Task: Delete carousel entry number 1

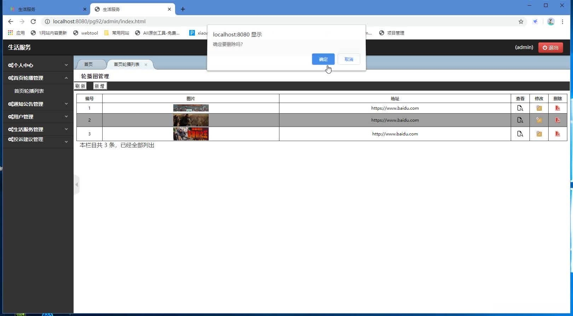Action: tap(557, 108)
